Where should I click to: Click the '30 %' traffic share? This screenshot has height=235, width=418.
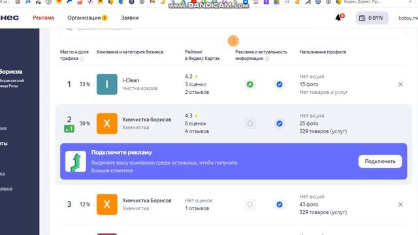84,123
